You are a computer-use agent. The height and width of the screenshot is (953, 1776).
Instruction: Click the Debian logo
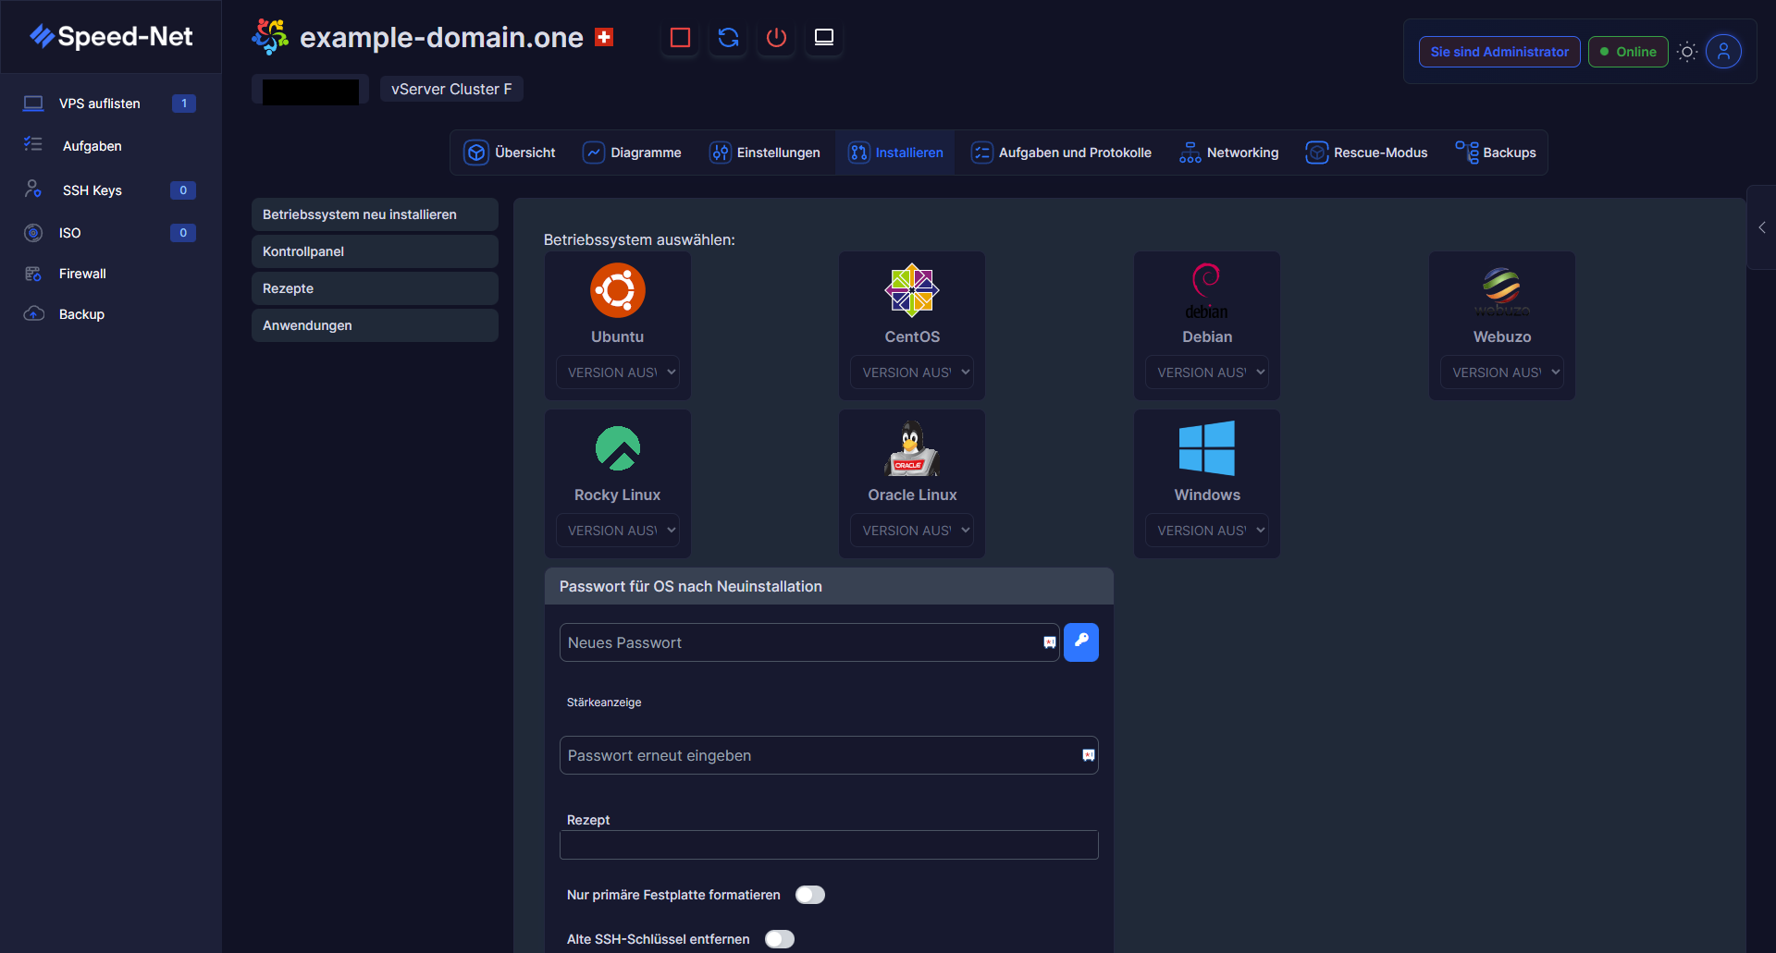[1206, 291]
